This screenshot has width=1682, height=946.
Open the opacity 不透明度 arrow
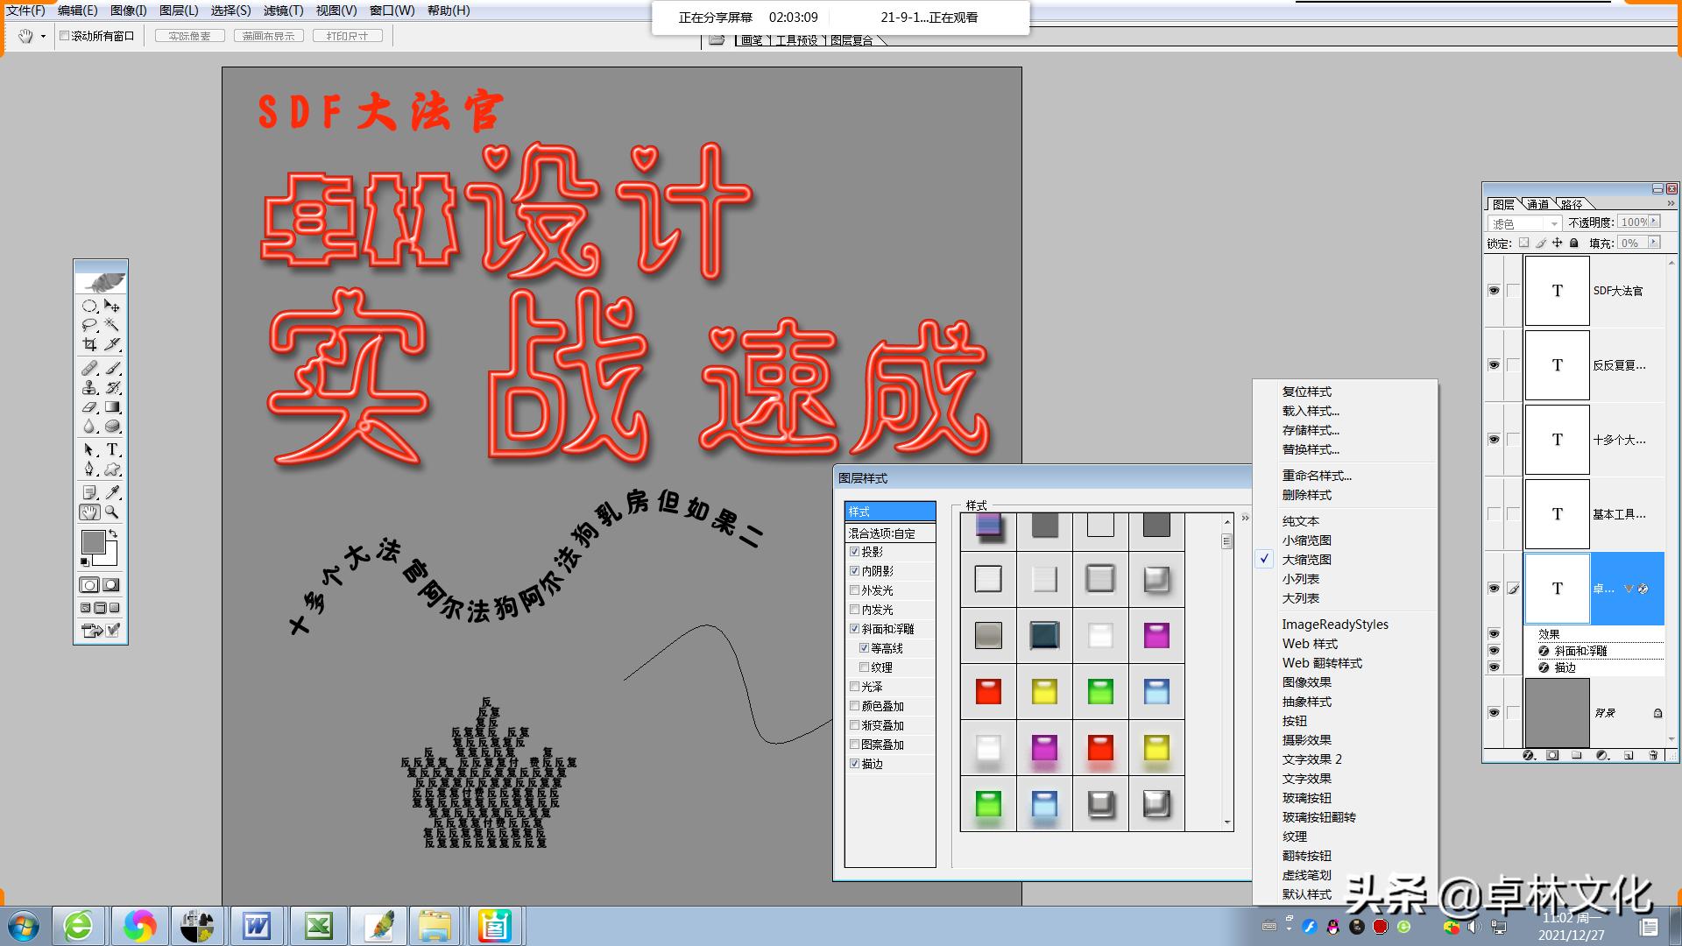[x=1654, y=222]
